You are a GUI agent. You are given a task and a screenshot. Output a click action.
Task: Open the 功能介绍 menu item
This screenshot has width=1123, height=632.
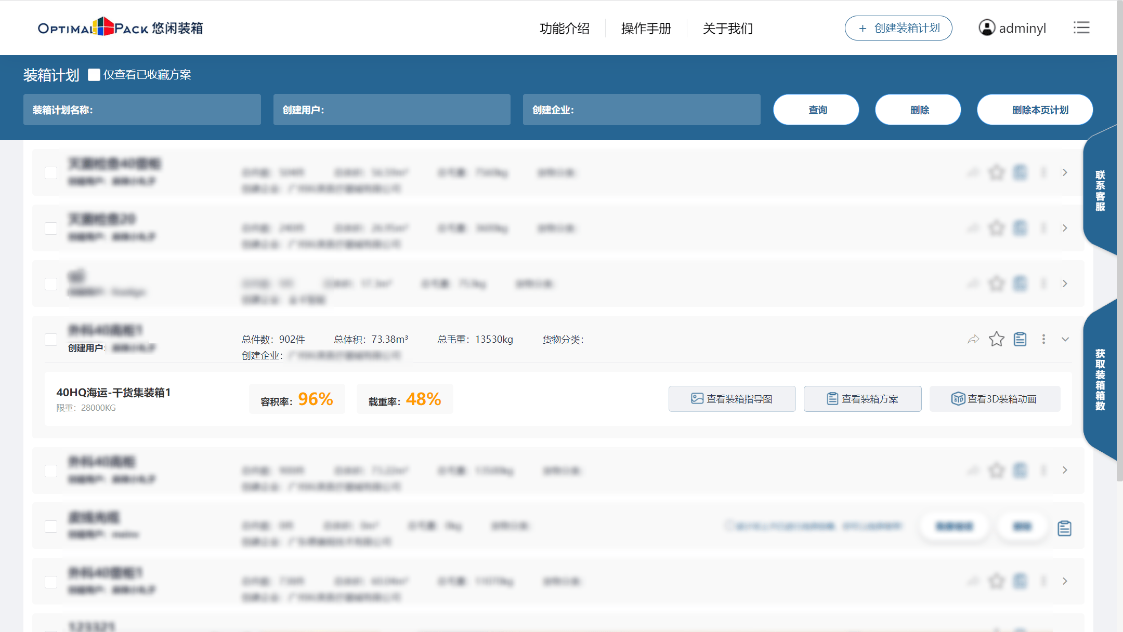pos(565,29)
